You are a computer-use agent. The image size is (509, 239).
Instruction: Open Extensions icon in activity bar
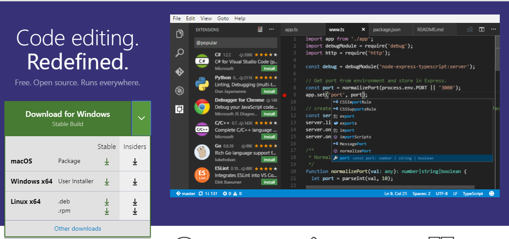[x=179, y=109]
